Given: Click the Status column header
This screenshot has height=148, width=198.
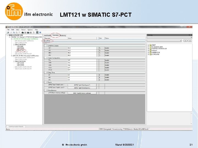Looking at the screenshot, I should 125,38.
